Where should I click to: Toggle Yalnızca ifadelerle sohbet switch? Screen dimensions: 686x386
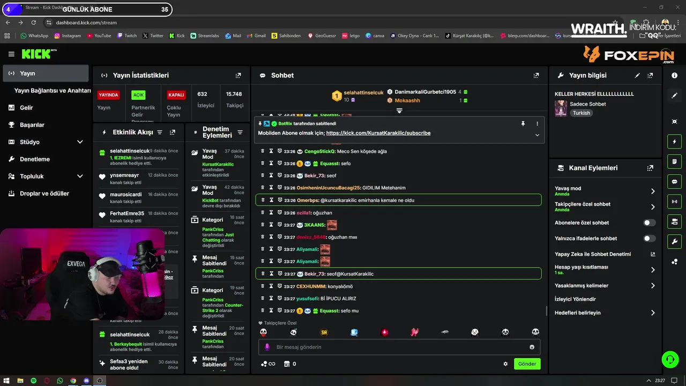(x=649, y=239)
